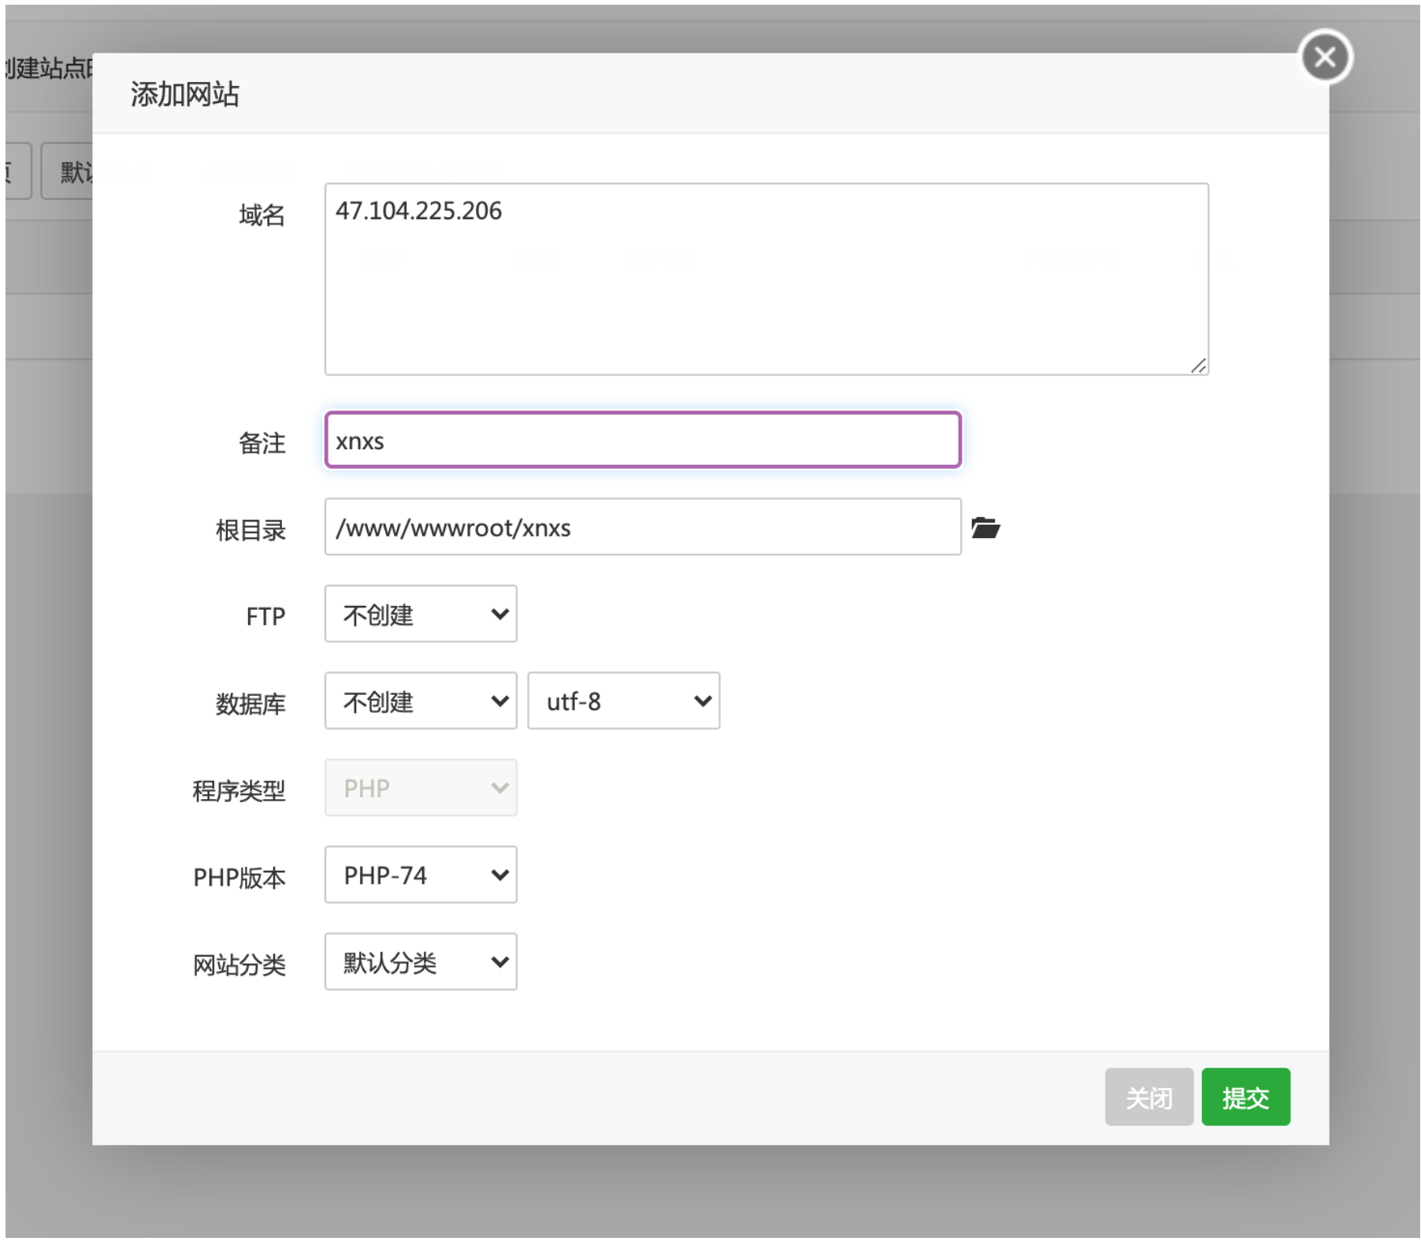Click the folder browse icon beside root directory
The height and width of the screenshot is (1245, 1421).
click(985, 527)
